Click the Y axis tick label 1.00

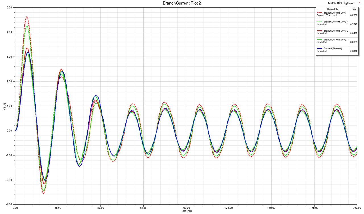pos(9,106)
